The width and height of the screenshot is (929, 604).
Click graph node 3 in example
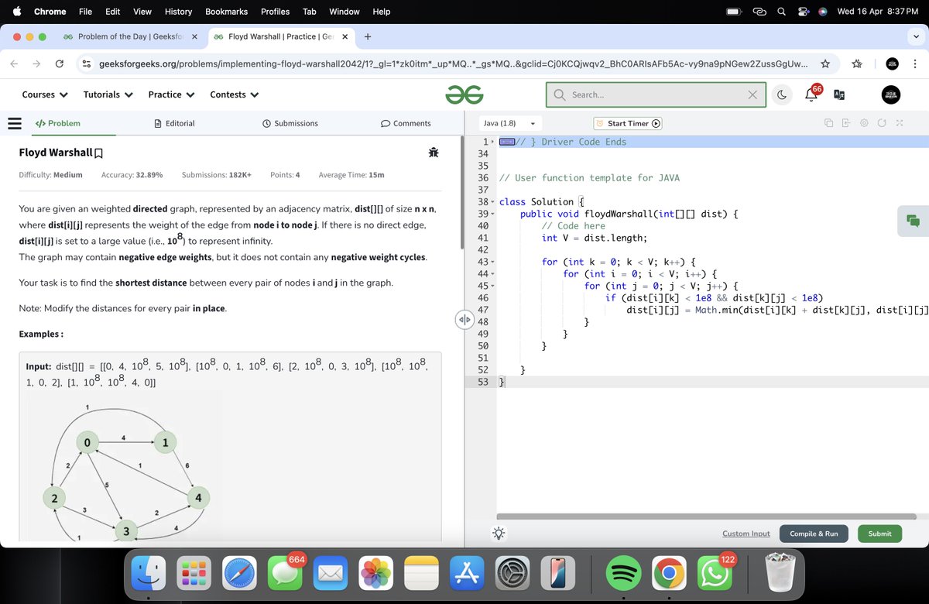[x=126, y=530]
